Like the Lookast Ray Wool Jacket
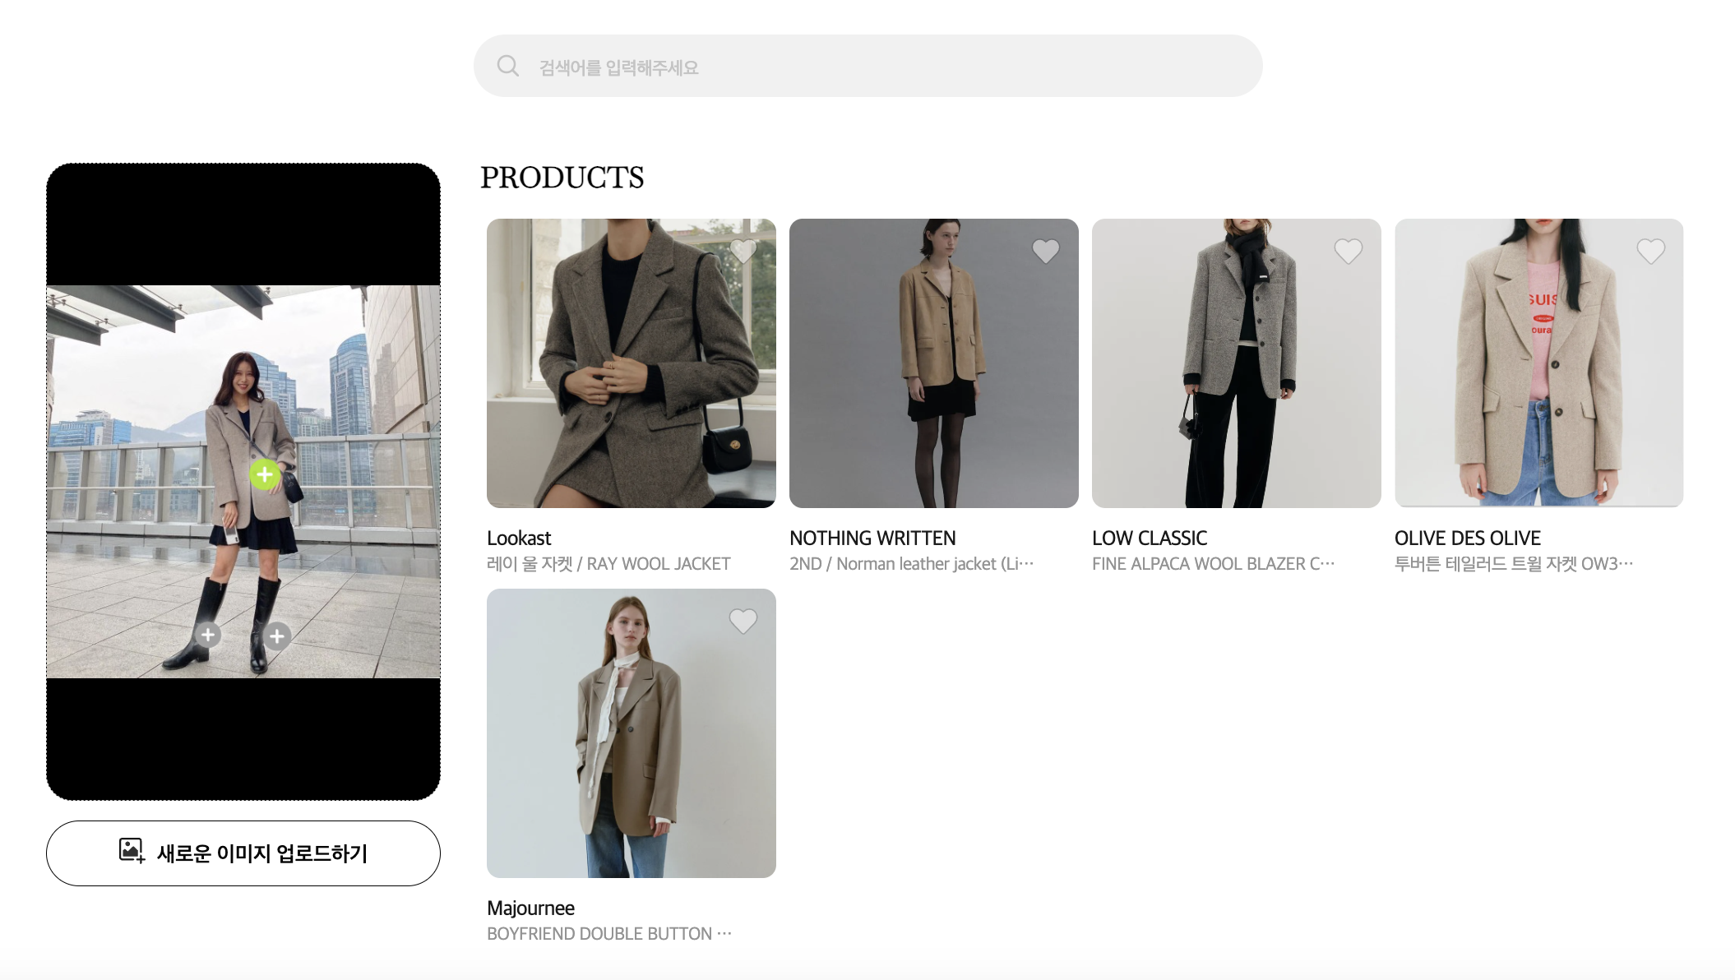This screenshot has width=1735, height=980. click(743, 251)
